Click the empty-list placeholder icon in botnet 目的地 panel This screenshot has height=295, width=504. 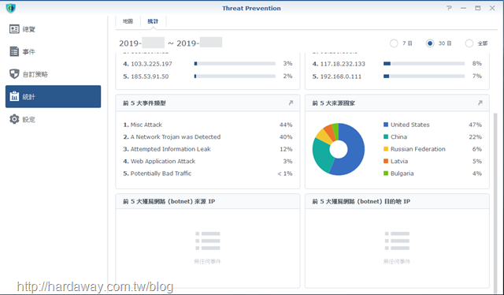pyautogui.click(x=397, y=241)
